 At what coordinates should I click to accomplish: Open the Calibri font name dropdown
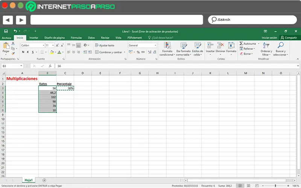point(43,45)
